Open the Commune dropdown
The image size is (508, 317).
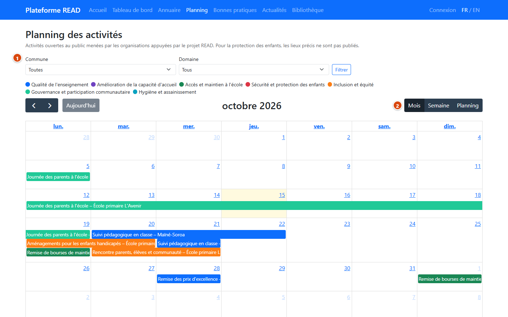pos(101,70)
